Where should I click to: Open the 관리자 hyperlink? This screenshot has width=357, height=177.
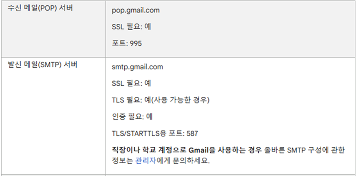145,161
